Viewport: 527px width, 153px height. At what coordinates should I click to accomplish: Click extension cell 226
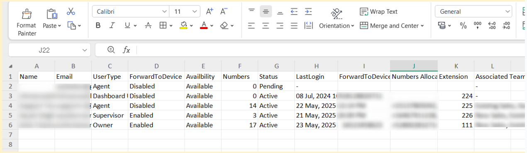coord(456,115)
